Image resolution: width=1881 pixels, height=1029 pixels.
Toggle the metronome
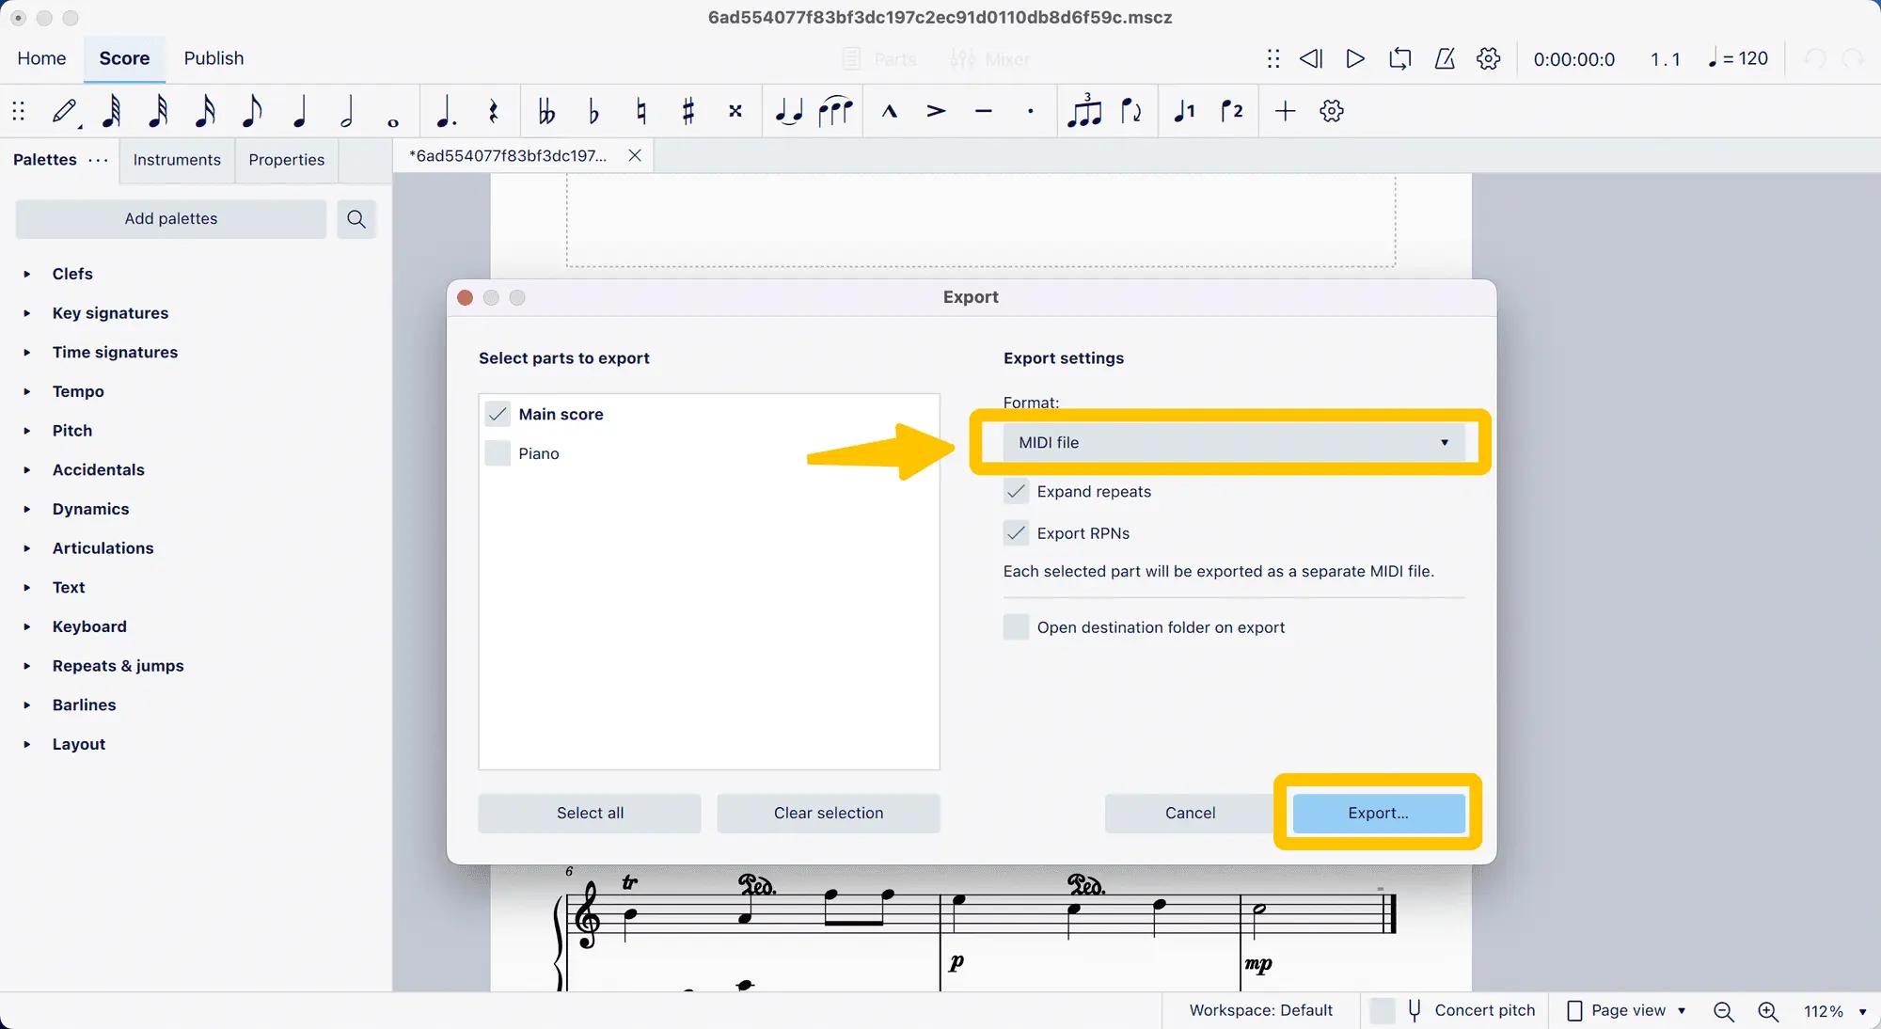pos(1445,58)
